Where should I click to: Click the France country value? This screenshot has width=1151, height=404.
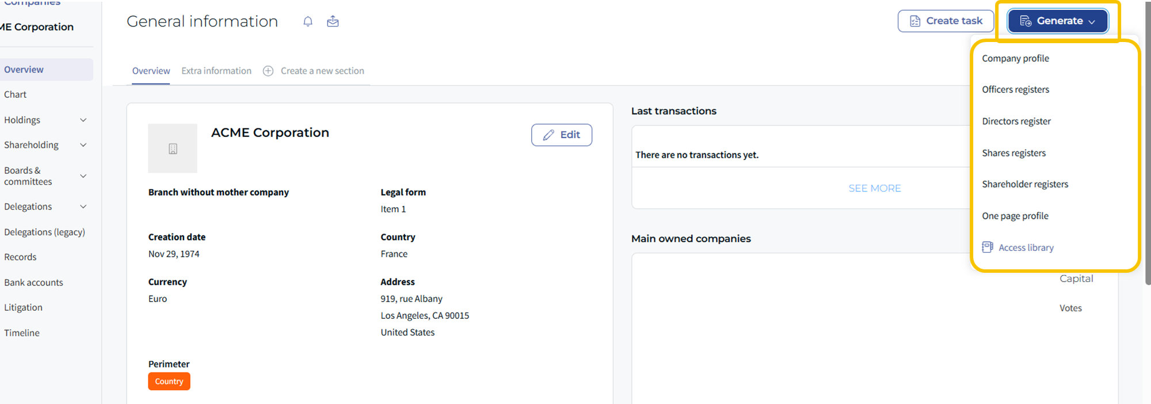tap(394, 254)
